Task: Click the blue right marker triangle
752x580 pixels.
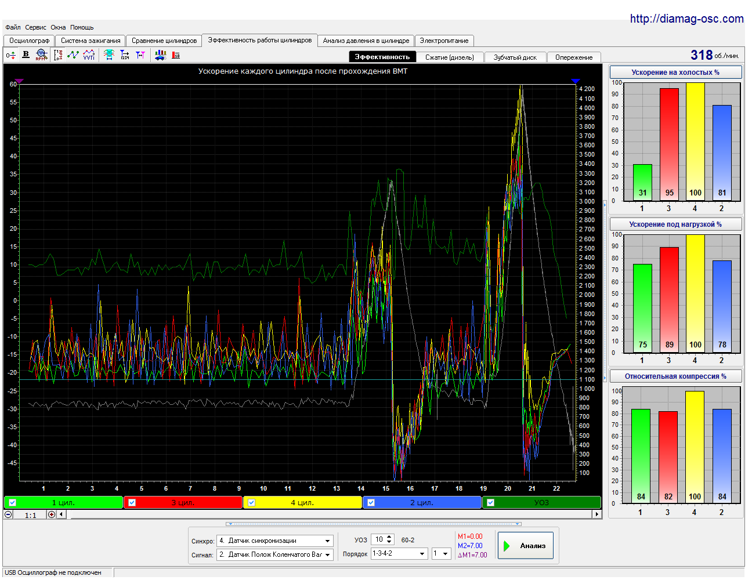Action: coord(576,81)
